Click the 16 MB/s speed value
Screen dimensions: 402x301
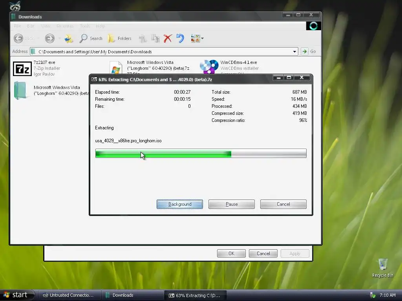pyautogui.click(x=299, y=99)
